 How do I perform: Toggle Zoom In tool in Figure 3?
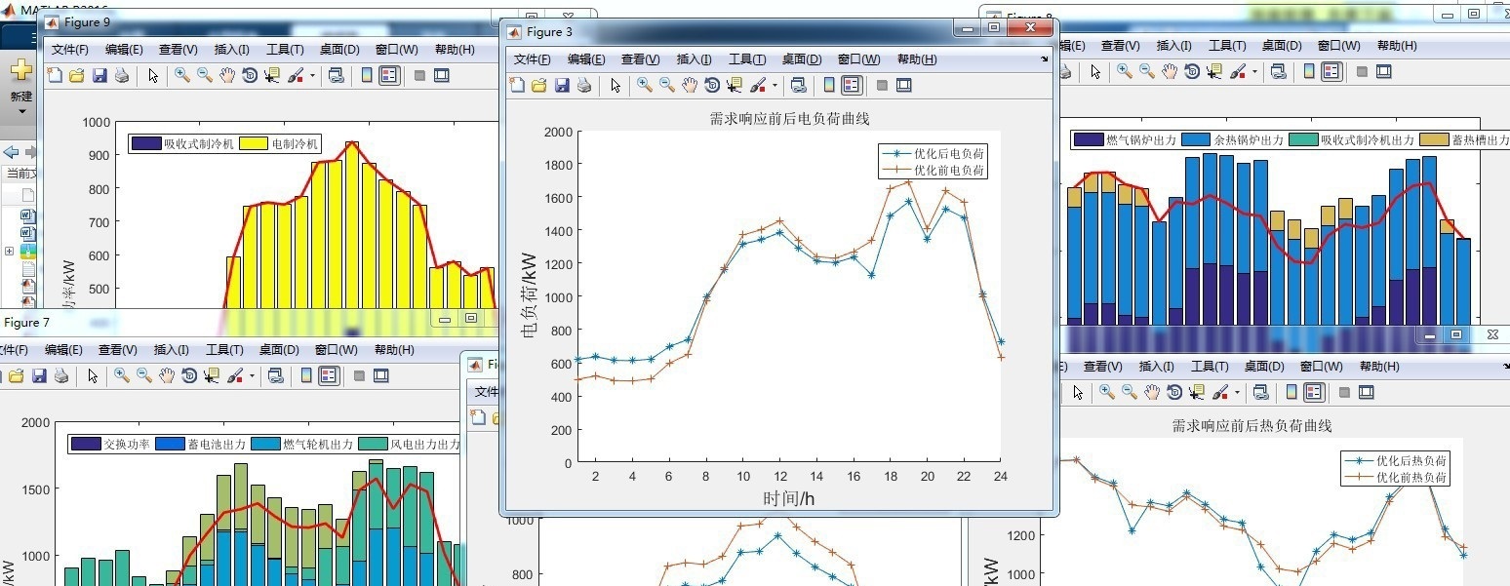tap(645, 86)
